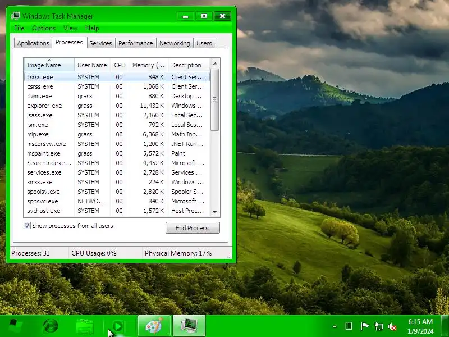Image resolution: width=449 pixels, height=337 pixels.
Task: Sort by Image Name column header
Action: click(x=49, y=65)
